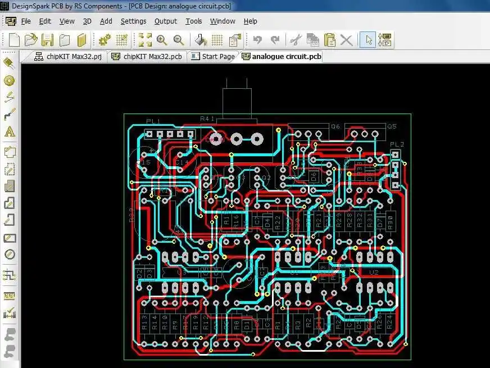Click the Save design icon

48,39
